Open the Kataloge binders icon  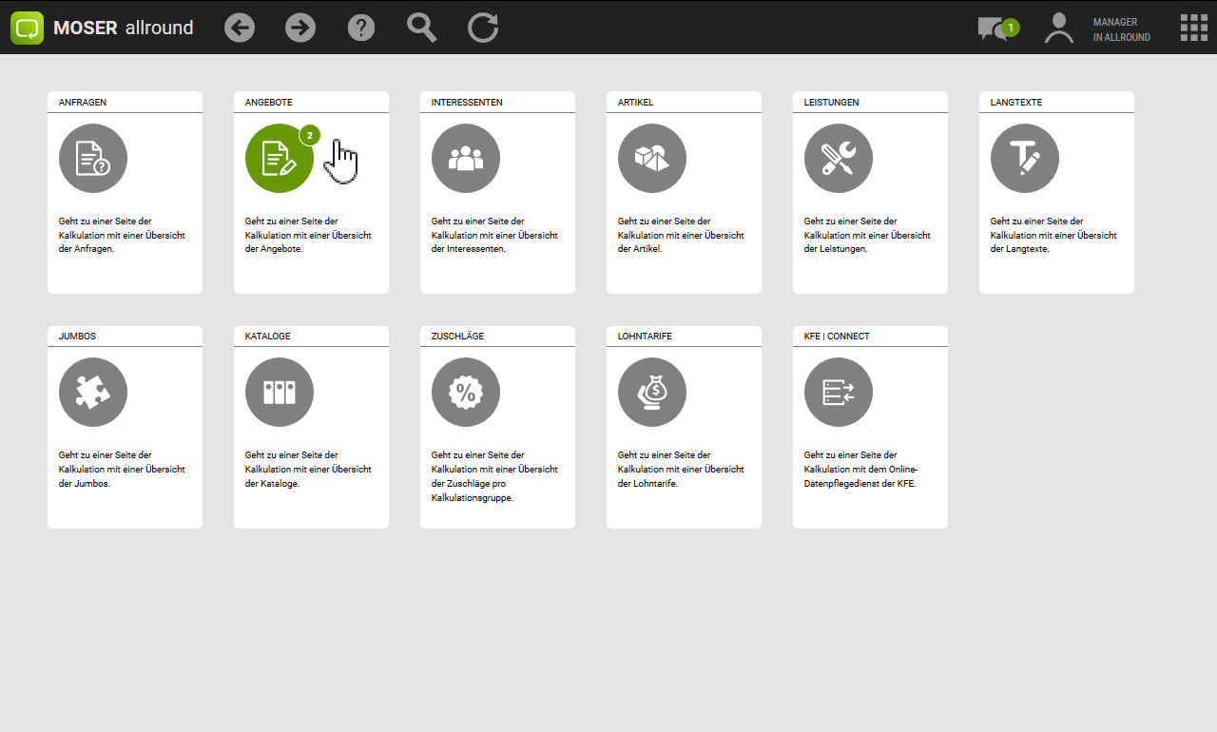pos(280,393)
